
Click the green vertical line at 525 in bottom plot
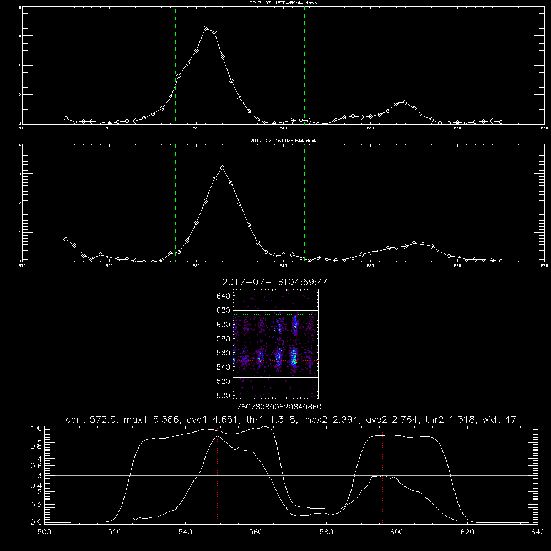[x=133, y=474]
